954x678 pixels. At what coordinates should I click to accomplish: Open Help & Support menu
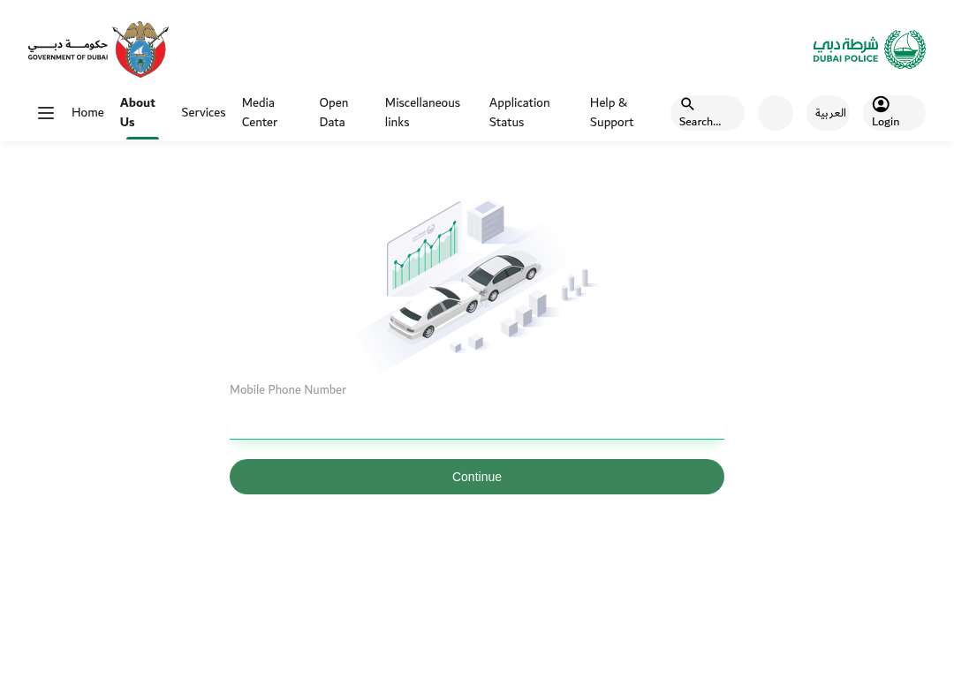click(611, 112)
